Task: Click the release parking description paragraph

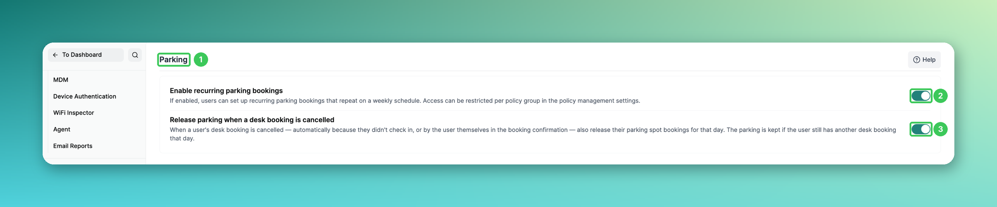Action: (533, 134)
